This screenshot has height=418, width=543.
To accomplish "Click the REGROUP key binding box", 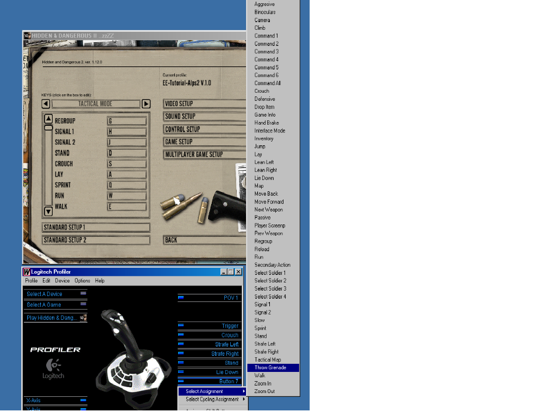I will [x=127, y=121].
